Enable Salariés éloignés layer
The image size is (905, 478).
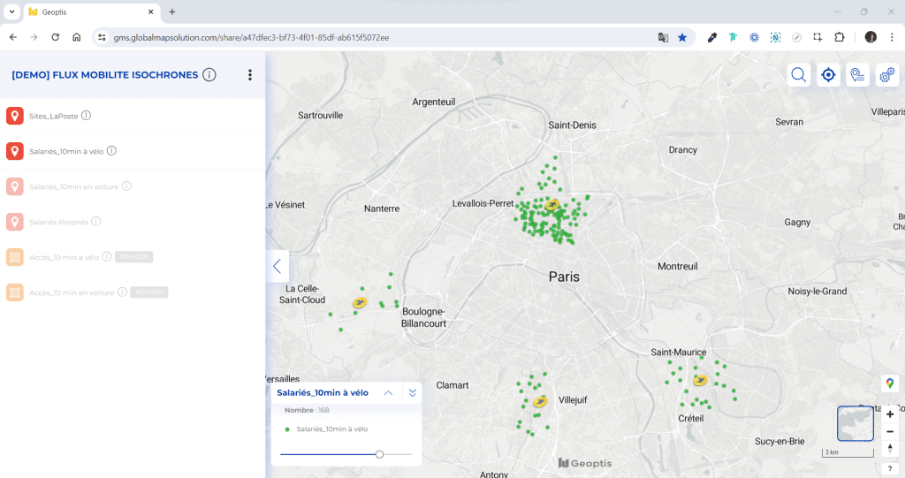[15, 222]
